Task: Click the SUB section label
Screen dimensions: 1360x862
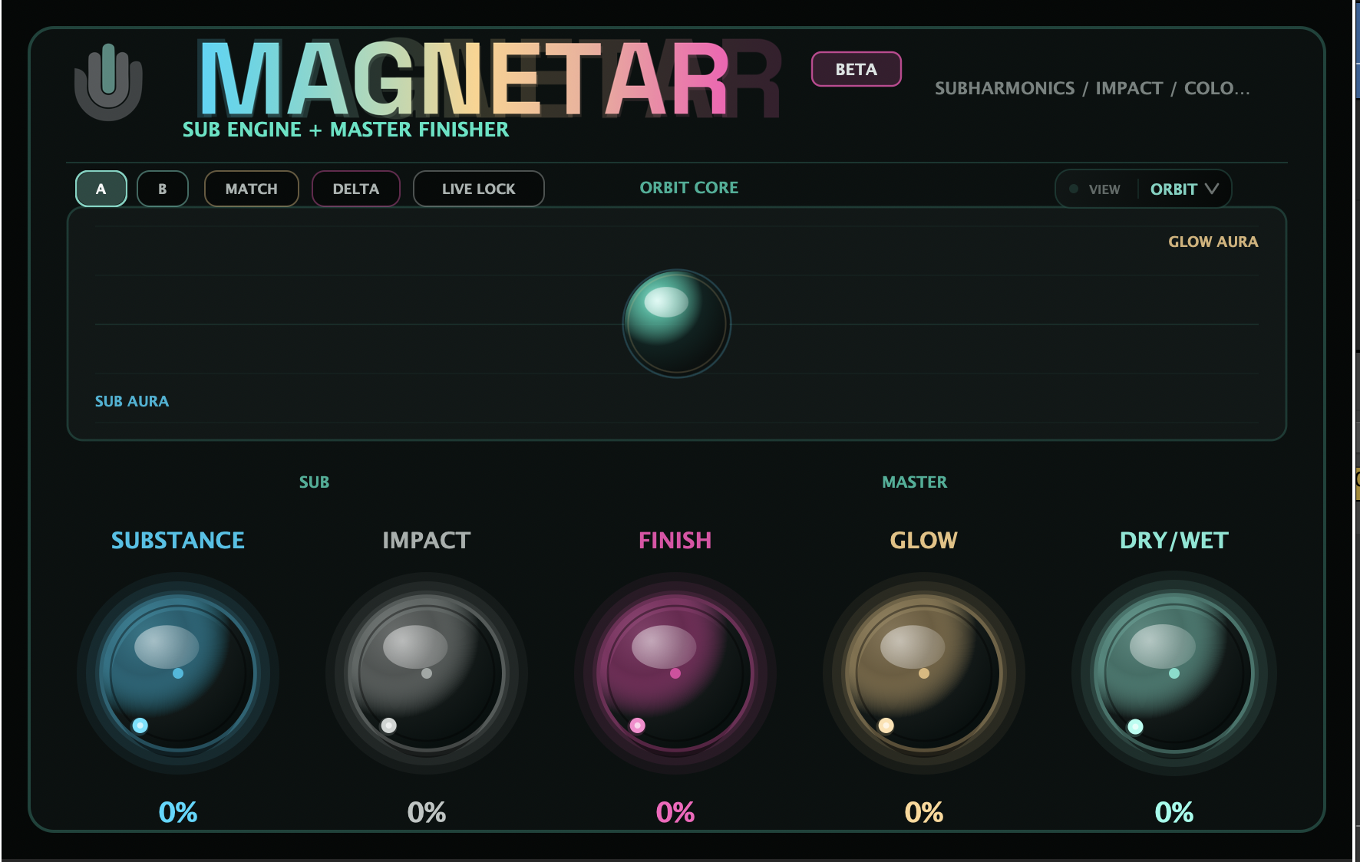Action: pyautogui.click(x=314, y=482)
